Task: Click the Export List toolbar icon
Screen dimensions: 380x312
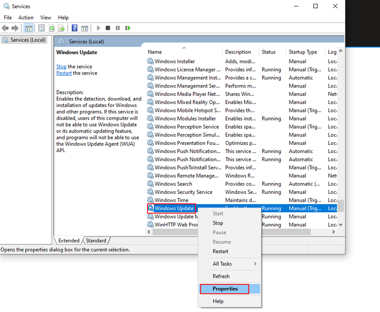Action: 62,28
